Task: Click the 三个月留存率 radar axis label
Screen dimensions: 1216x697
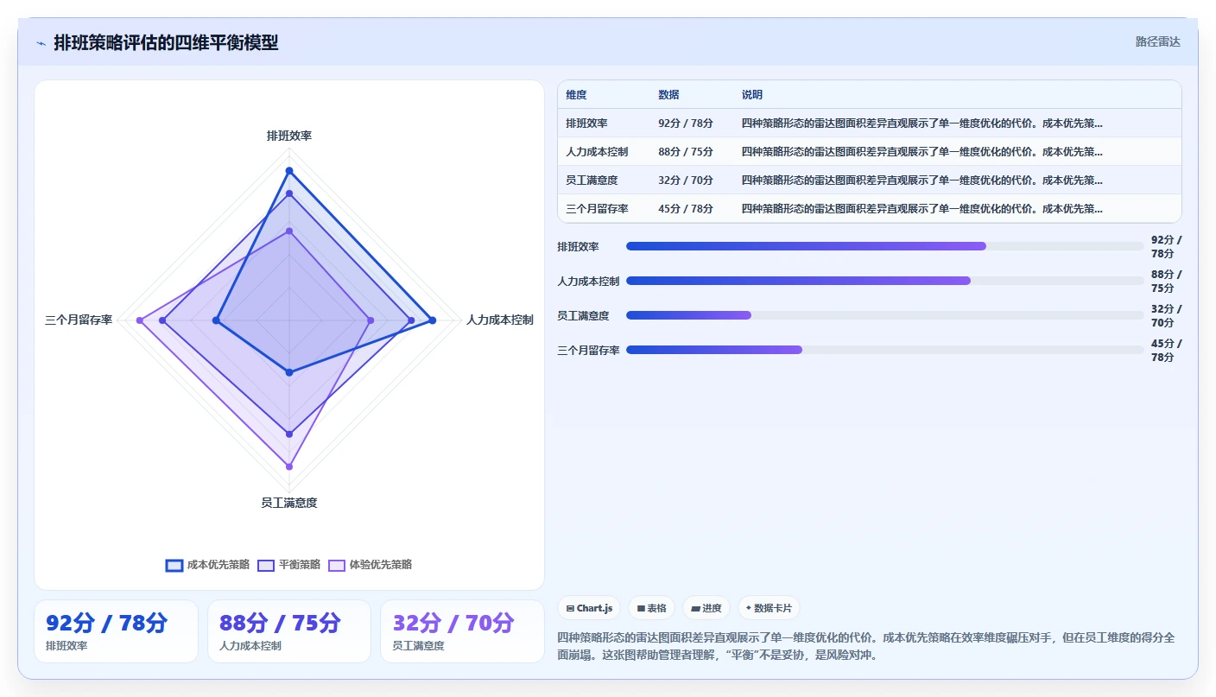Action: (x=79, y=320)
